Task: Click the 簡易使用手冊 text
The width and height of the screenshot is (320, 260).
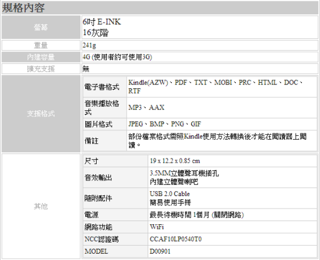Action: click(170, 202)
